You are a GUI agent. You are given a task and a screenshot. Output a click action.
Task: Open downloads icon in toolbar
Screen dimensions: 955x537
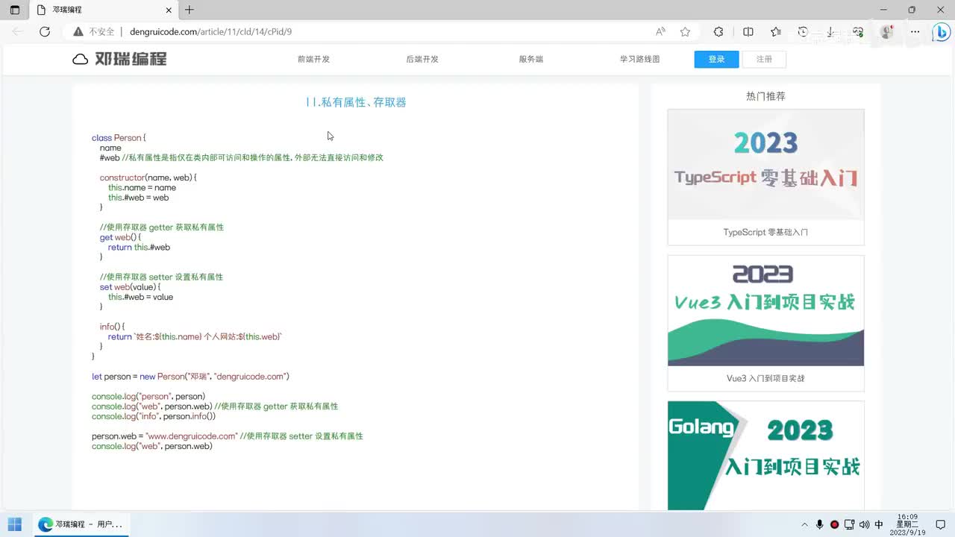point(830,31)
